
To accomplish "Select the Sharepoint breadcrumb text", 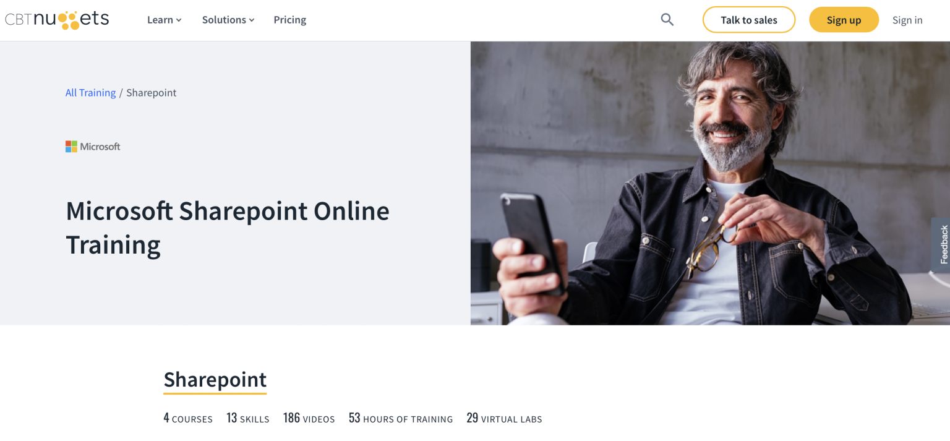I will pos(151,92).
